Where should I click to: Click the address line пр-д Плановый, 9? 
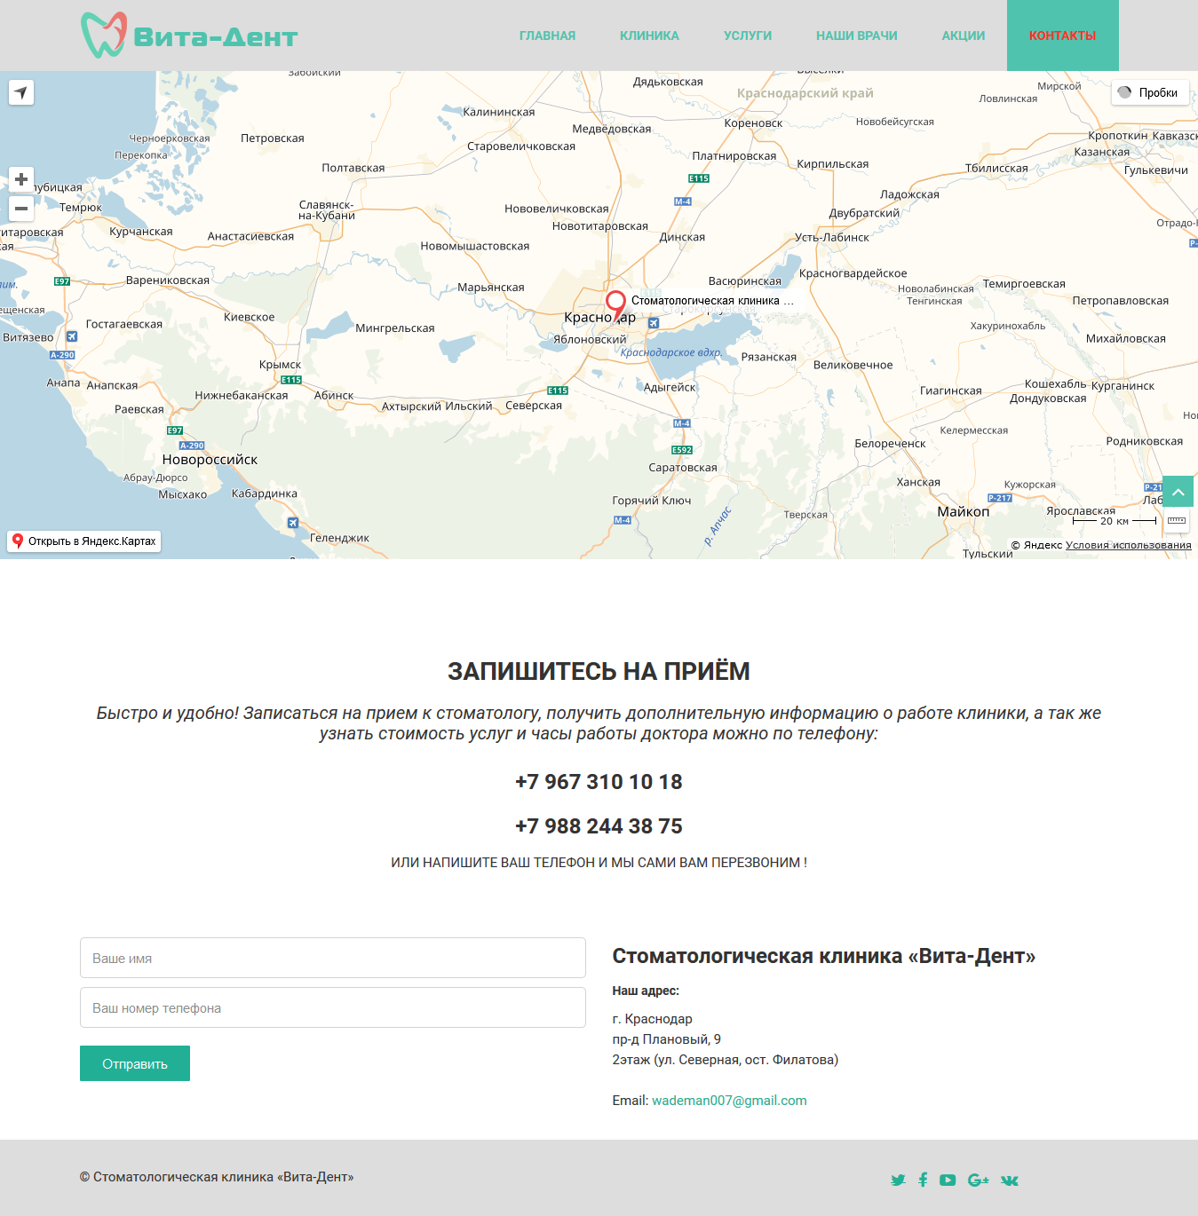(x=666, y=1039)
